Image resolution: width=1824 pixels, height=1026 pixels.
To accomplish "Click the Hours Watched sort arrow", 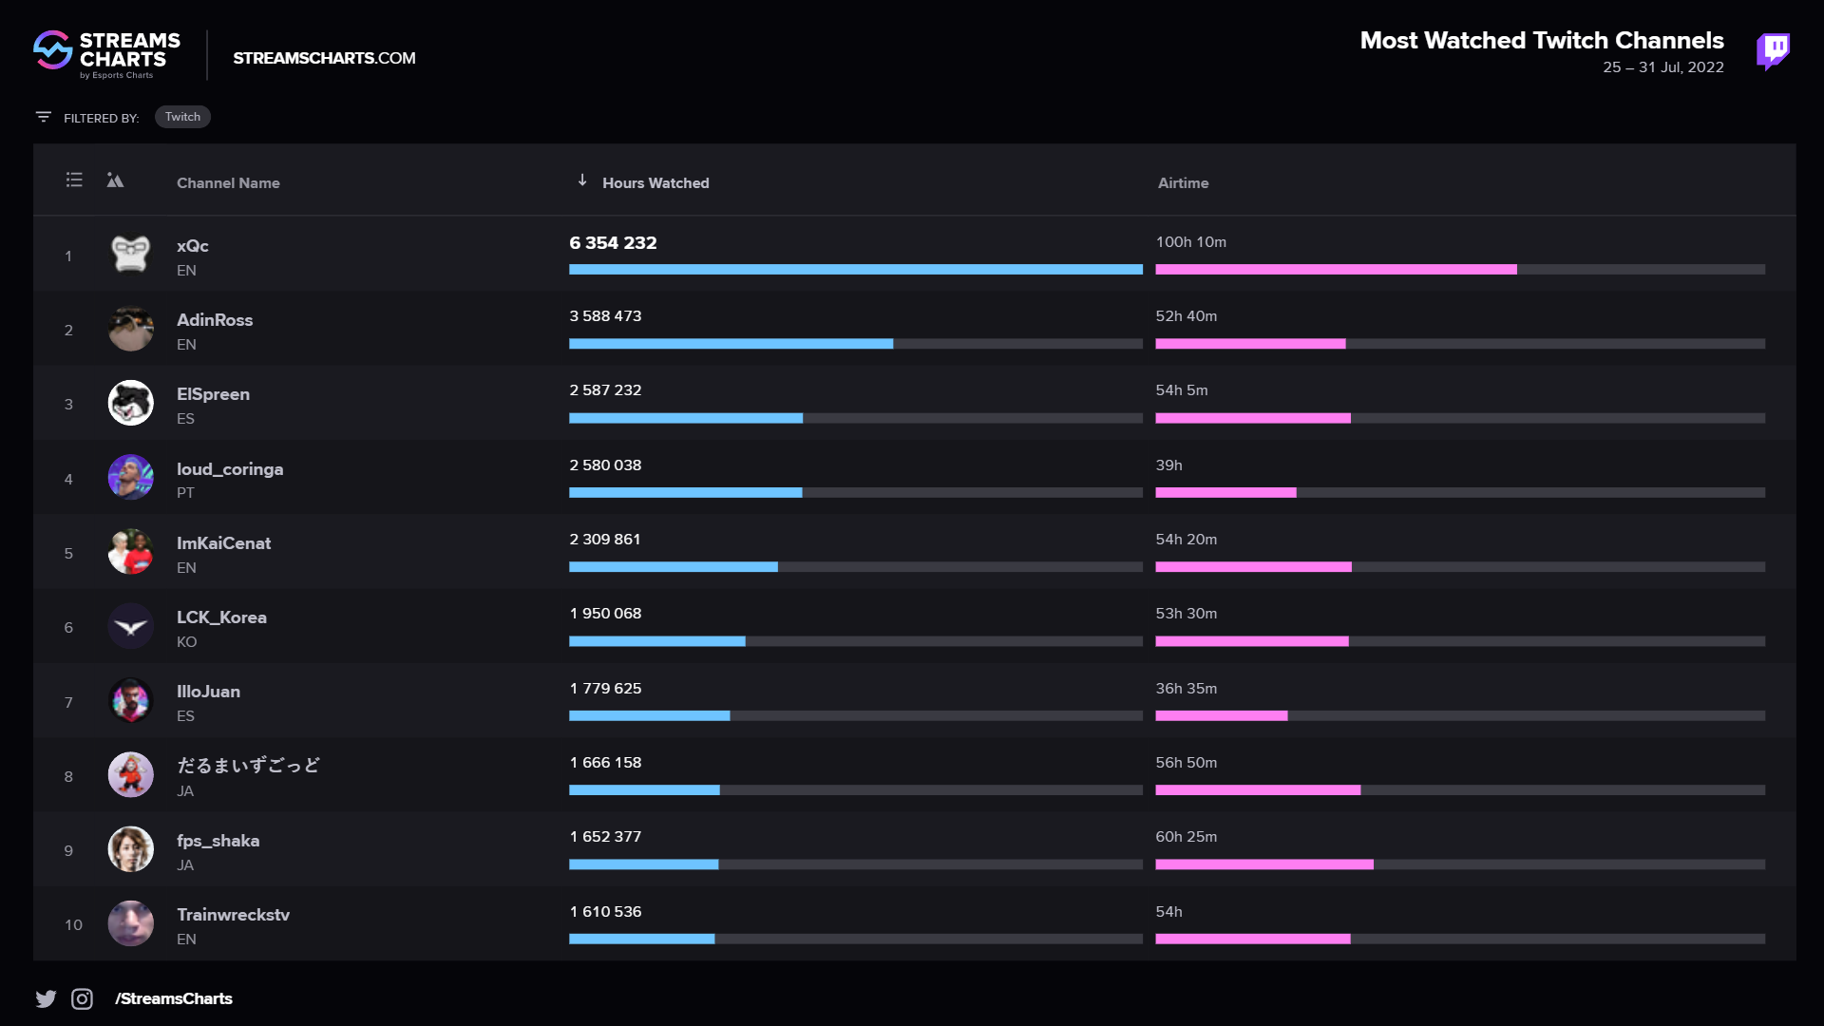I will 582,180.
